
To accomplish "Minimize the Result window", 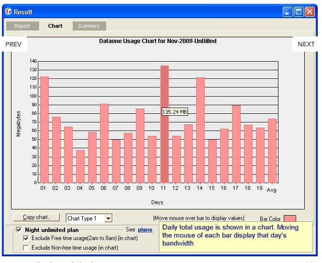I will pos(287,11).
